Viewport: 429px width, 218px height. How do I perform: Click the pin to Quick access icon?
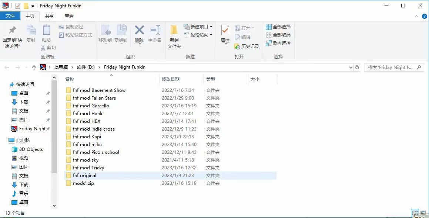coord(12,30)
